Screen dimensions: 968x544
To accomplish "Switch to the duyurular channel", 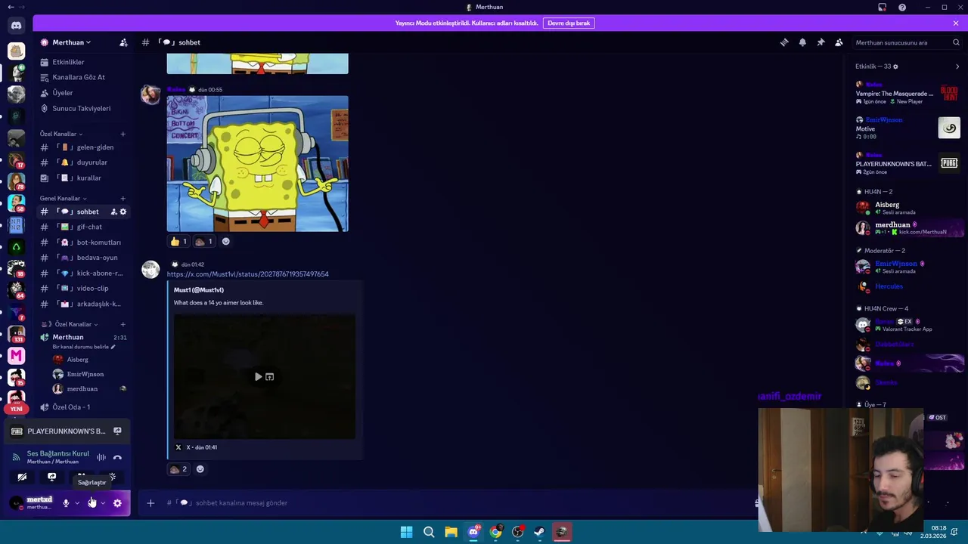I will coord(83,162).
